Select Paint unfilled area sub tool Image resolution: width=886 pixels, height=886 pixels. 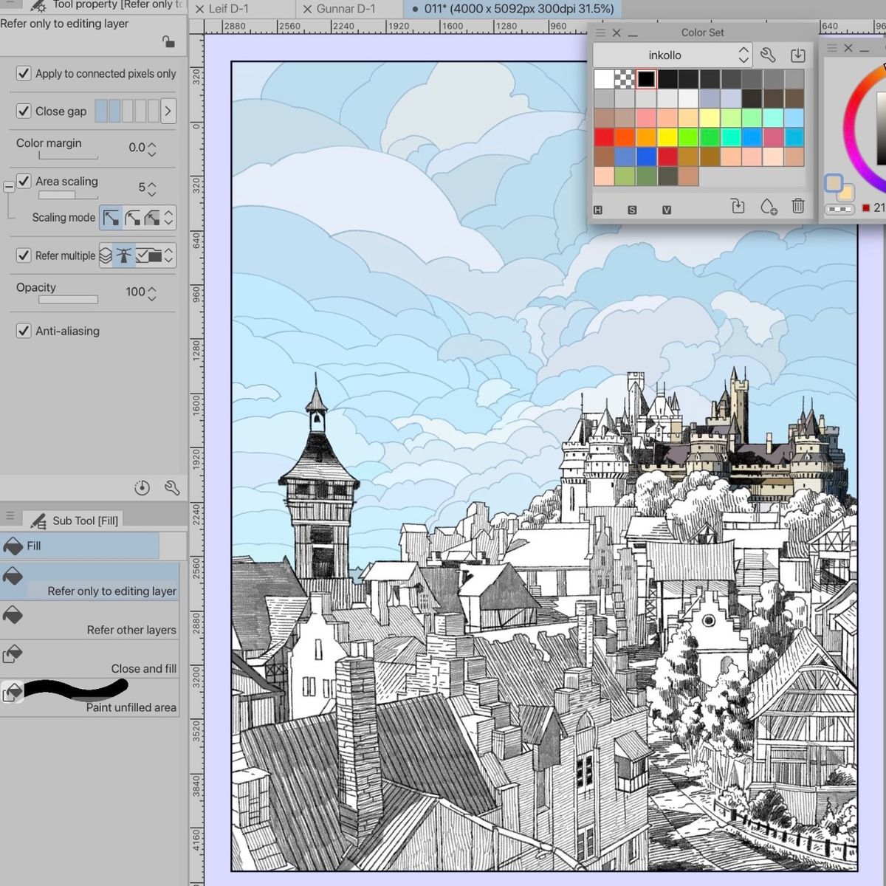tap(89, 698)
